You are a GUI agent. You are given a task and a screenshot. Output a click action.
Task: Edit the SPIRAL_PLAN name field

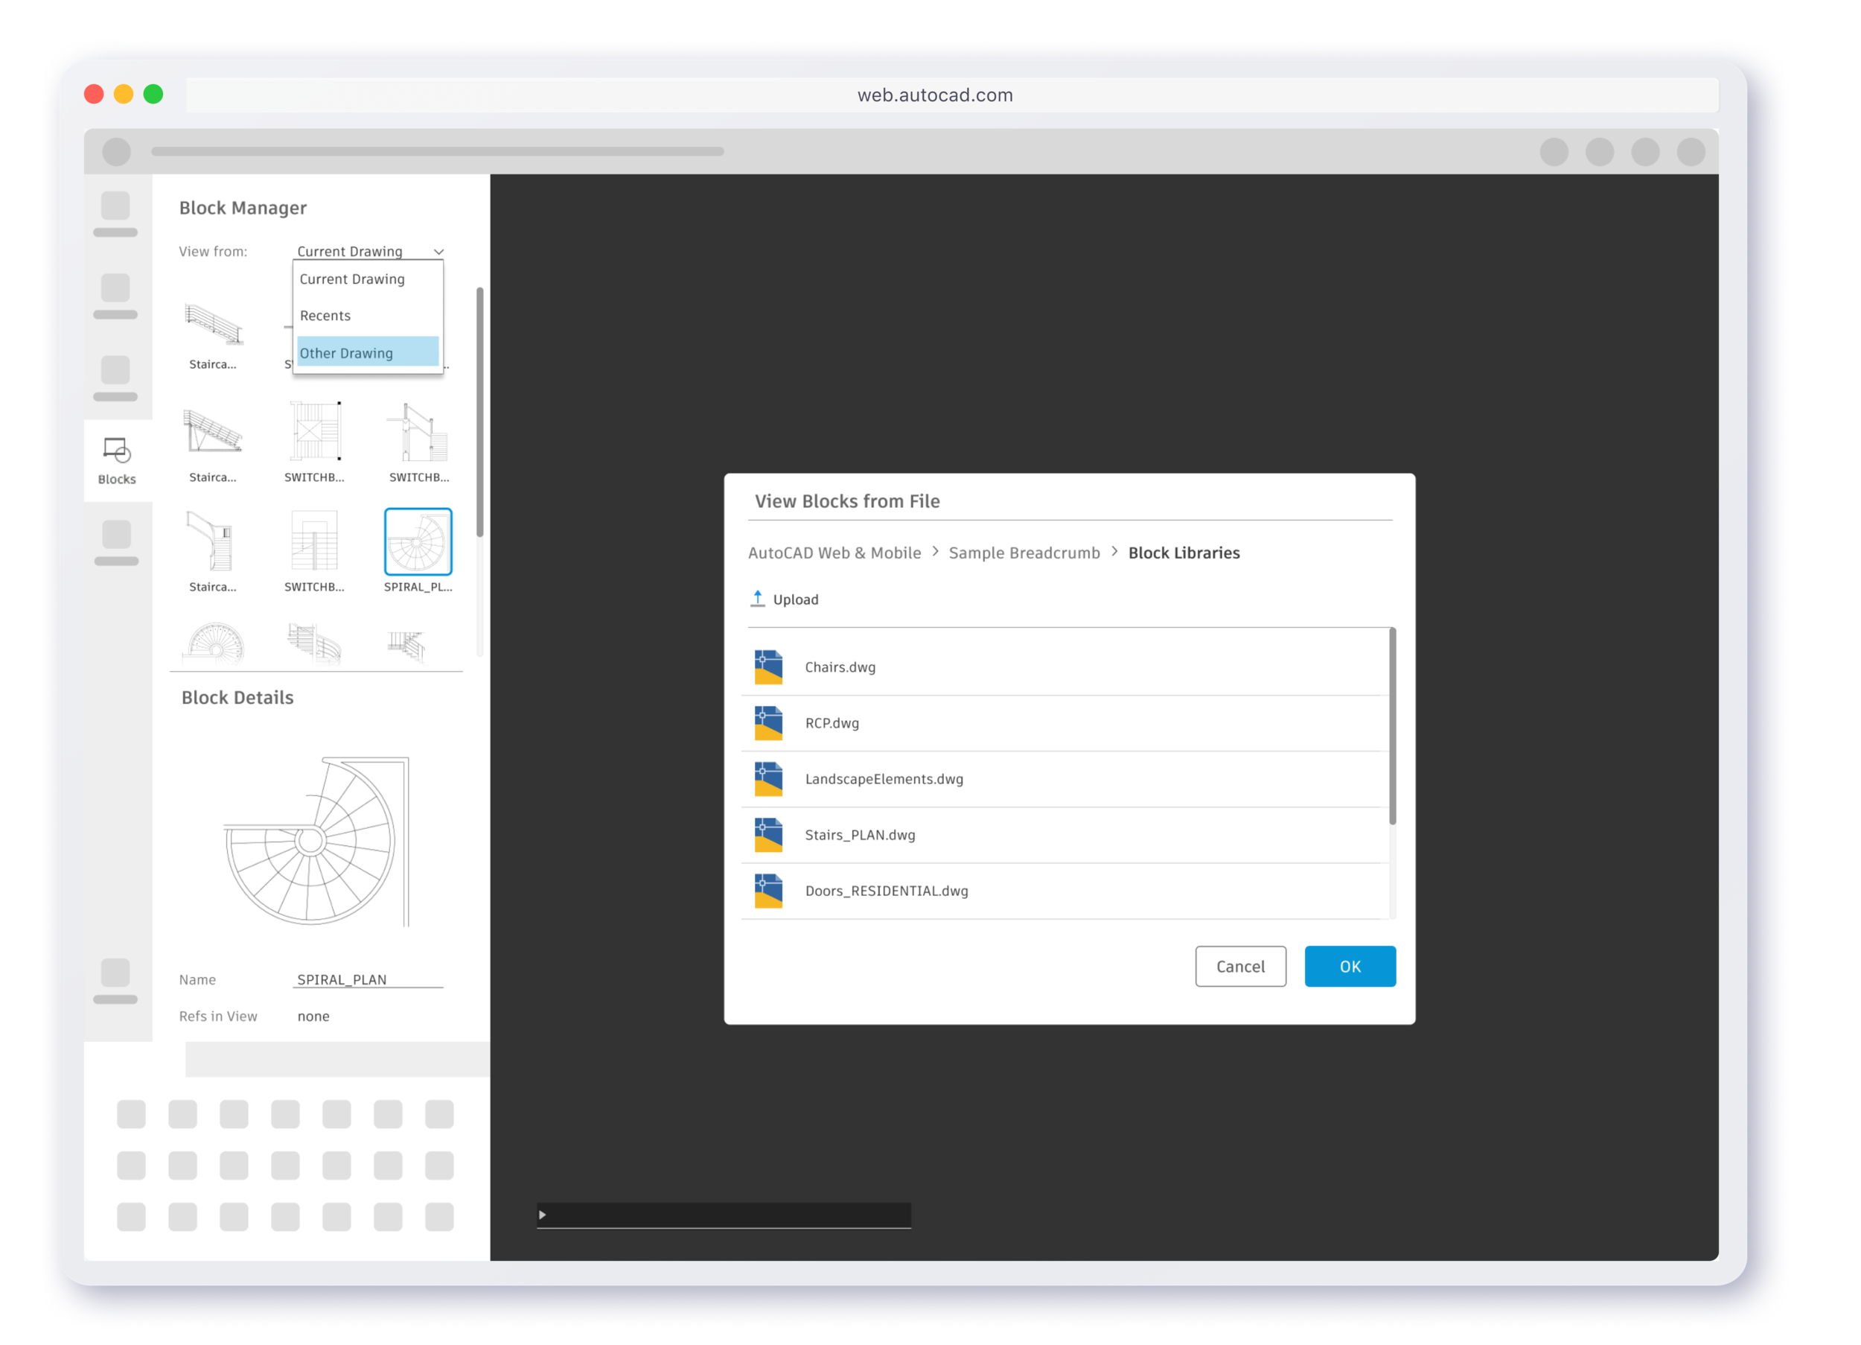342,979
